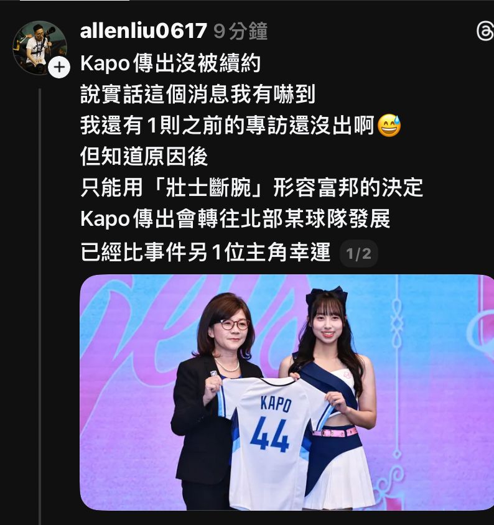Open the Threads logo icon
This screenshot has width=494, height=525.
(485, 32)
